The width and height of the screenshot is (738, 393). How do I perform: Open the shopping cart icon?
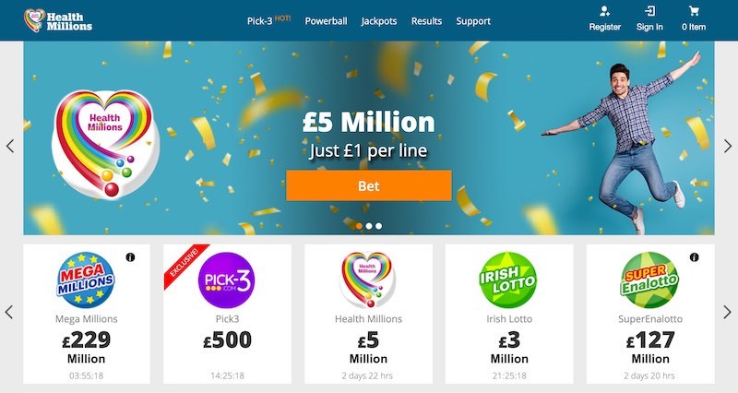[694, 11]
